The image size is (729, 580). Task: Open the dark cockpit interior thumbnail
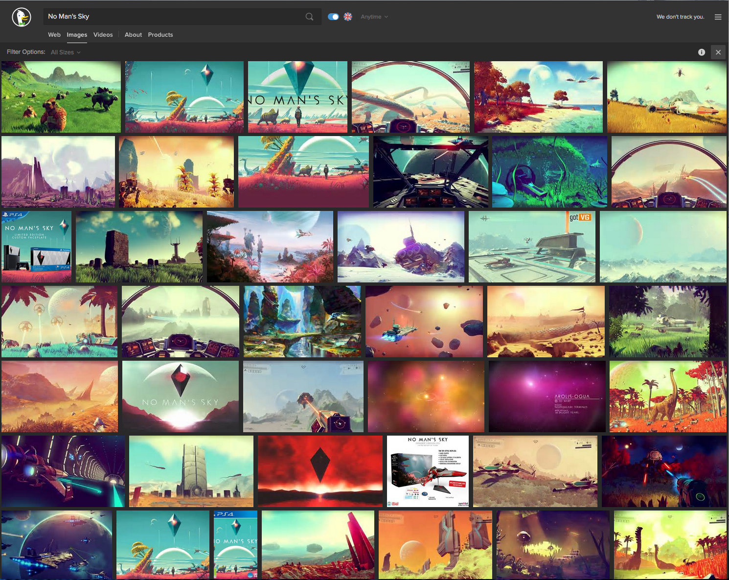click(x=431, y=172)
